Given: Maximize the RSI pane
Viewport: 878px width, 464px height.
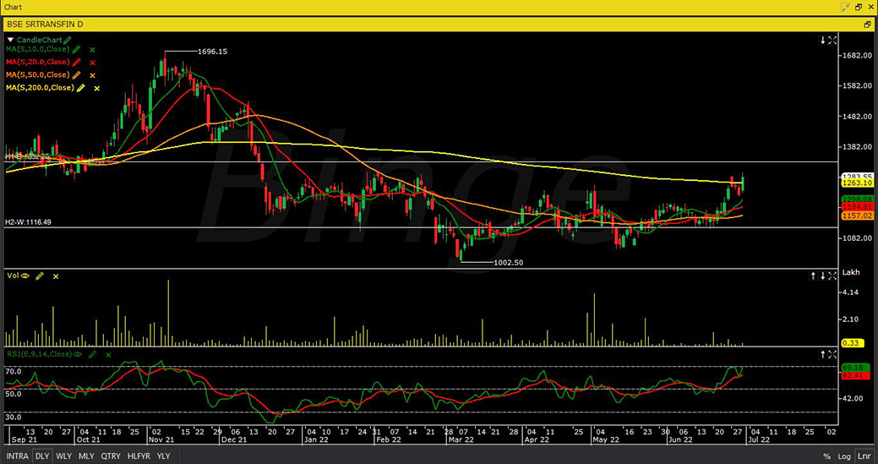Looking at the screenshot, I should coord(832,354).
